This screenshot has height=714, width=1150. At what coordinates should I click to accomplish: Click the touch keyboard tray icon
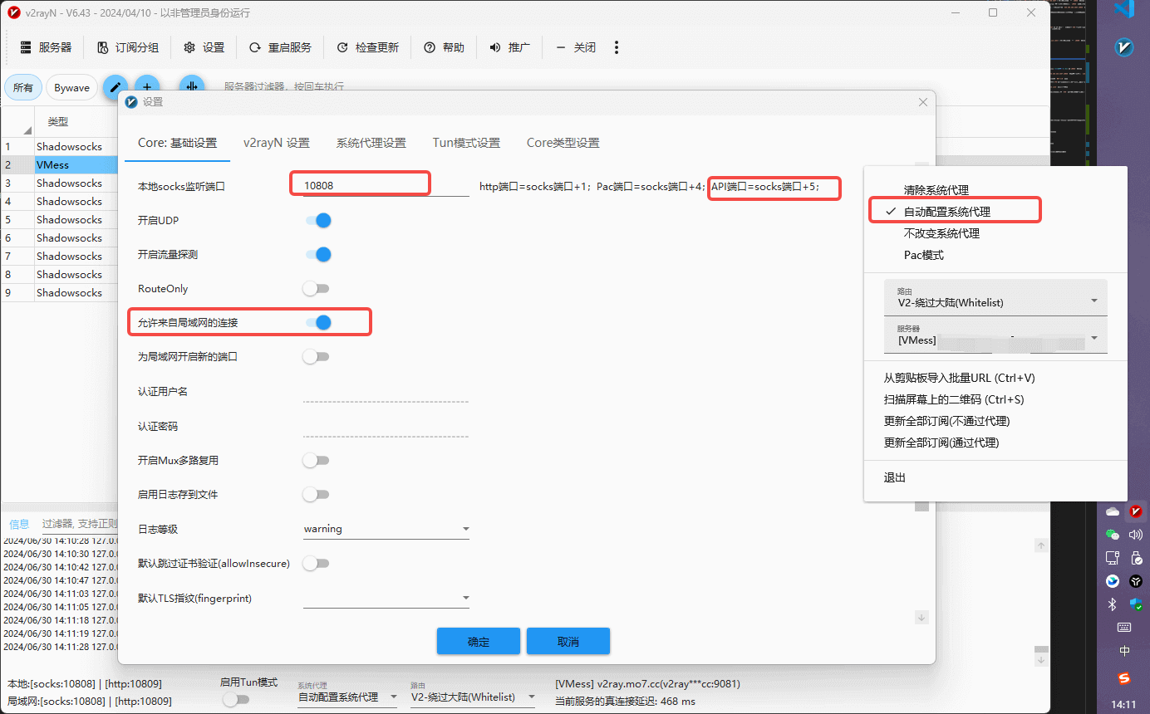click(x=1124, y=628)
